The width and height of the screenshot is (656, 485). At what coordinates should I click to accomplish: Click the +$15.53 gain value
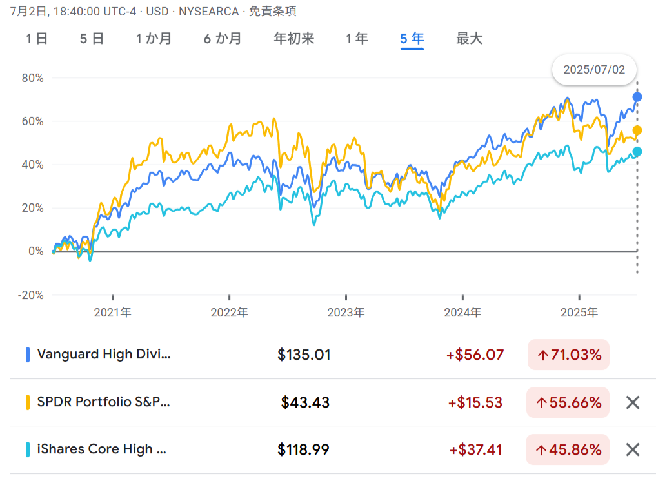click(x=475, y=402)
